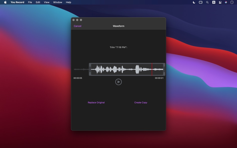Open the Apple menu

pyautogui.click(x=5, y=2)
